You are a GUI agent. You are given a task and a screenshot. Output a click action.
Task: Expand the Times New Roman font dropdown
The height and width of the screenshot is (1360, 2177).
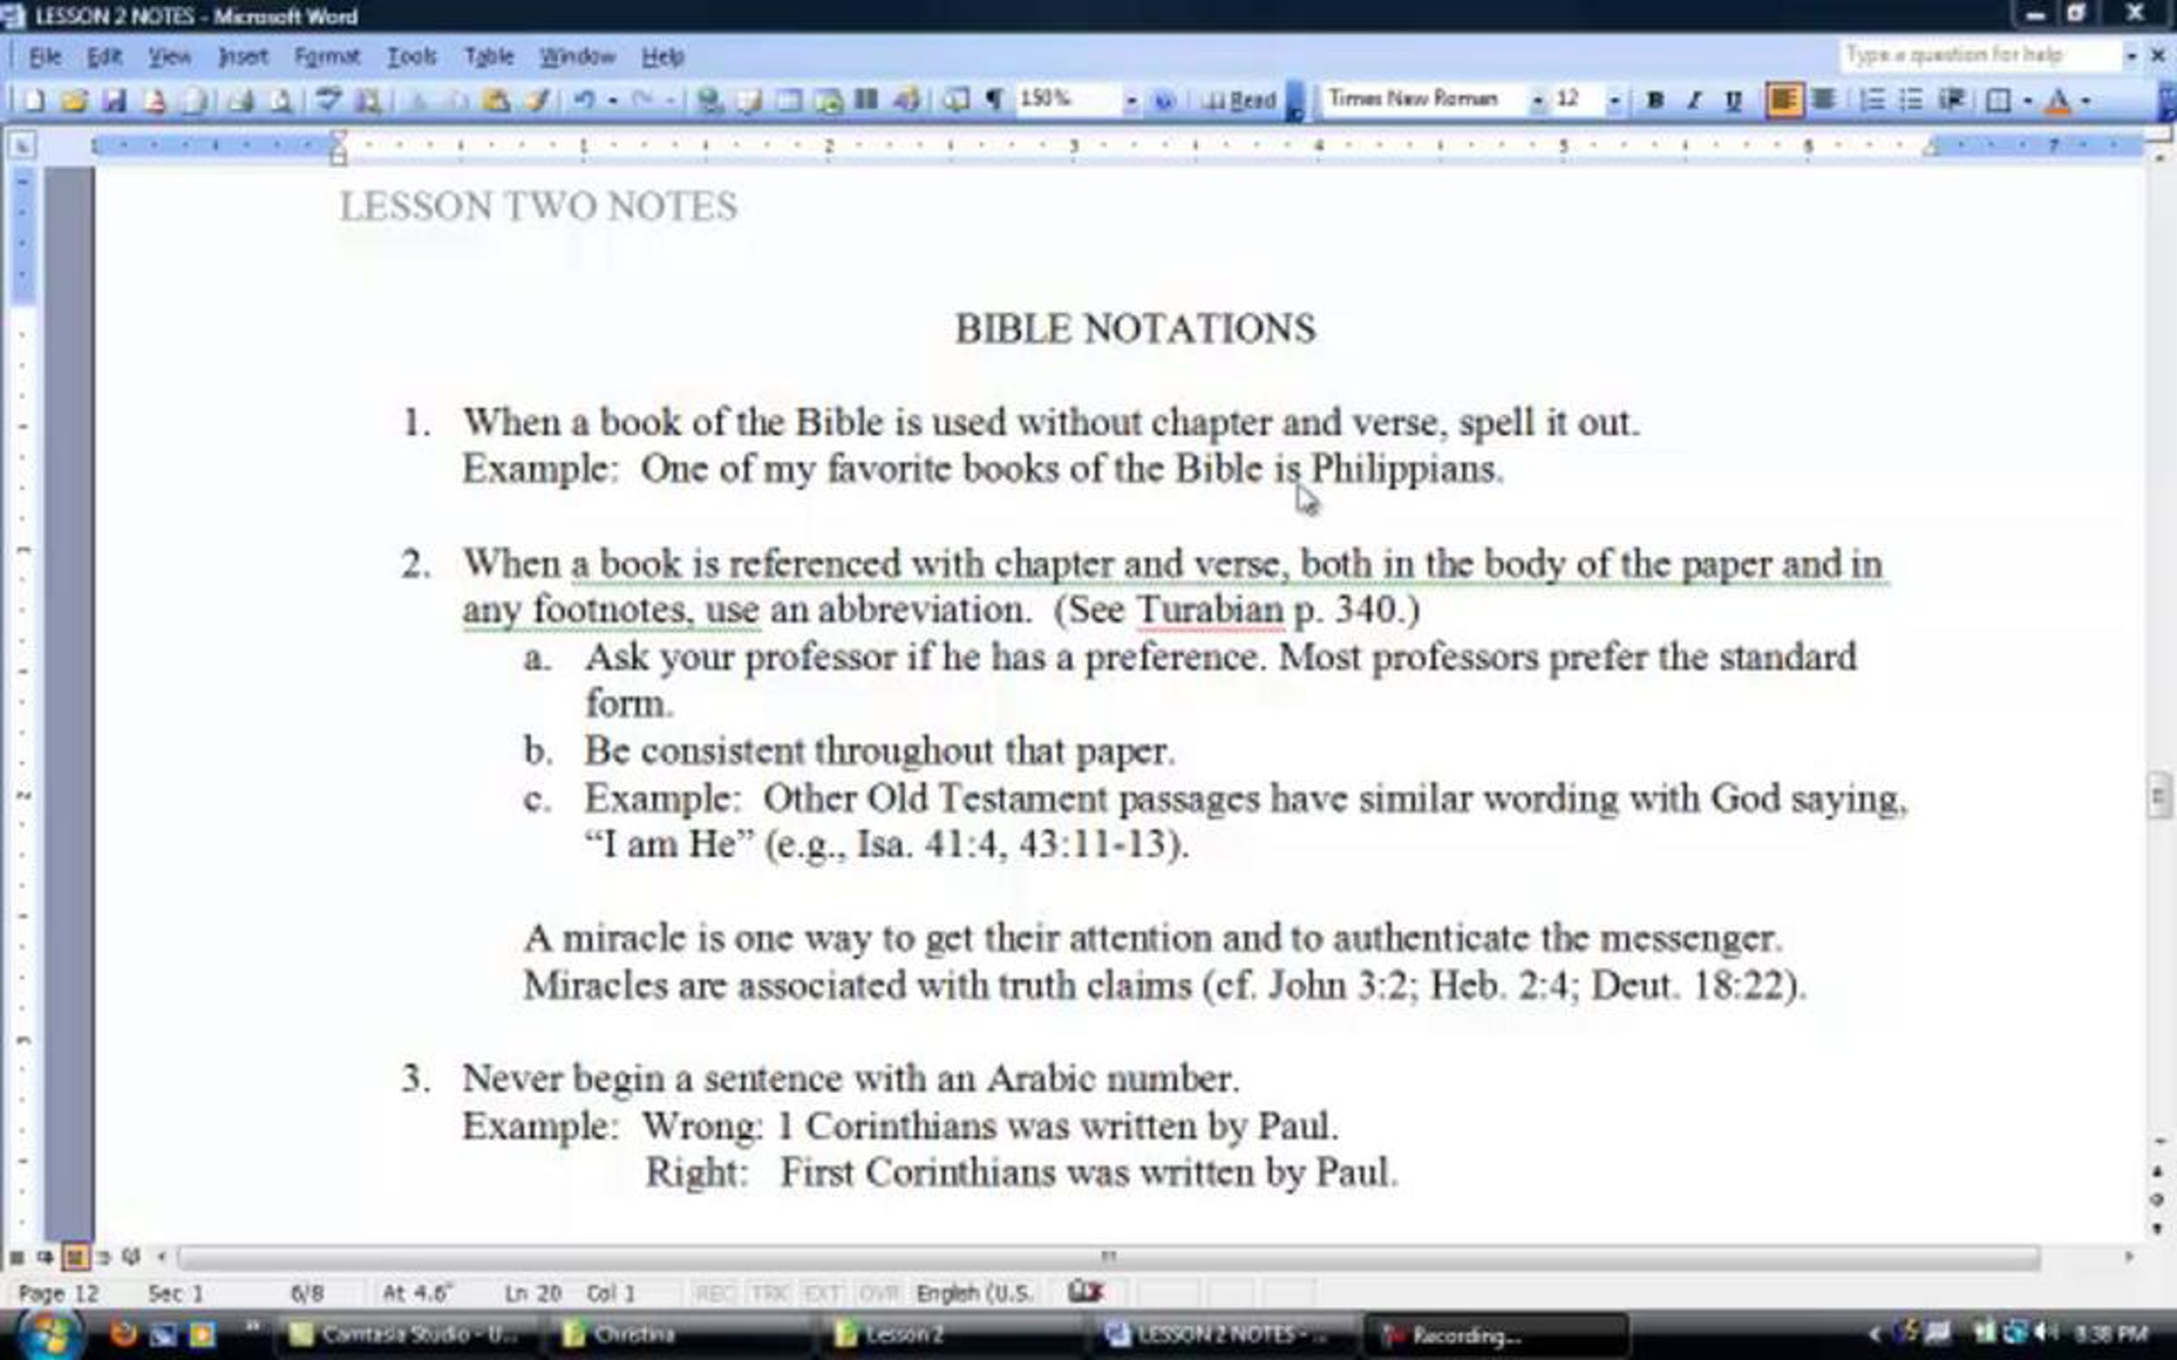tap(1537, 100)
